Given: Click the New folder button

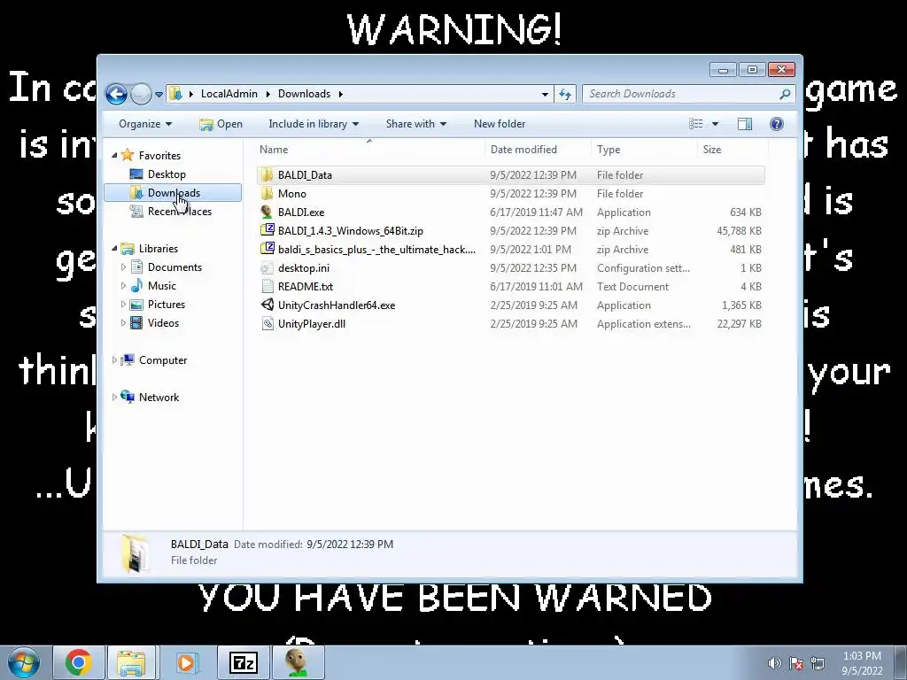Looking at the screenshot, I should point(500,124).
